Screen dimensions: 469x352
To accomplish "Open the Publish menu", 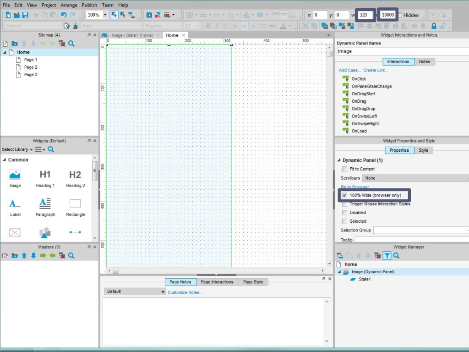I will click(x=89, y=5).
